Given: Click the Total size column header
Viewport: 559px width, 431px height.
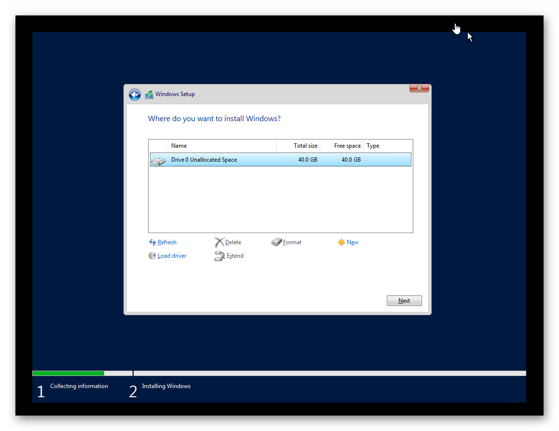Looking at the screenshot, I should [299, 146].
